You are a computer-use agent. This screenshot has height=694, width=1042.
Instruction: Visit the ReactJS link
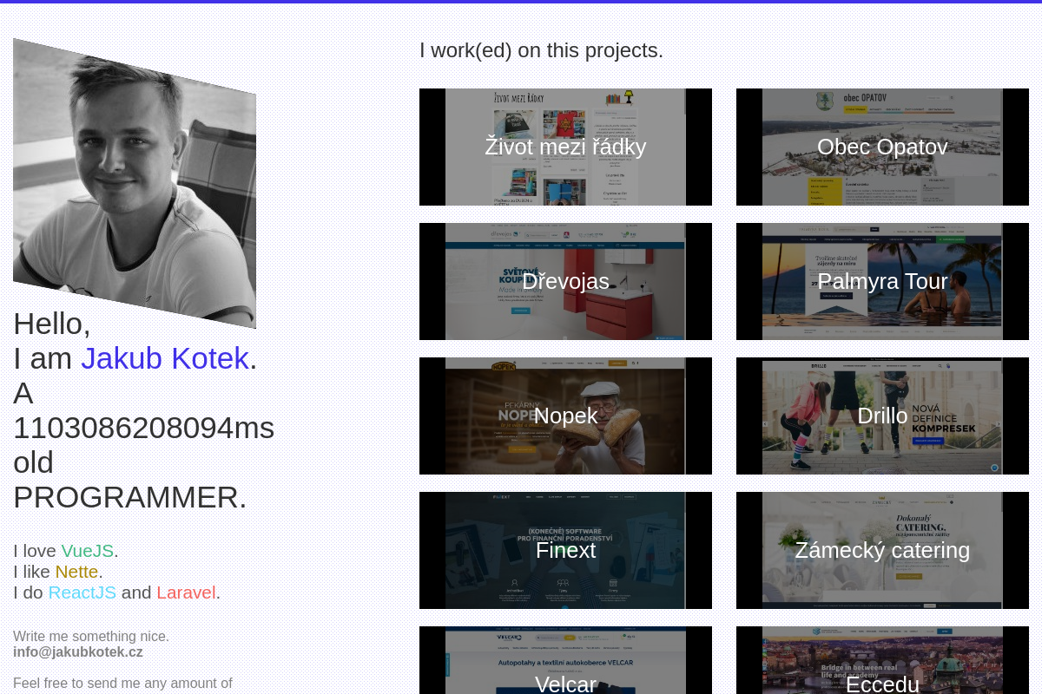[x=82, y=593]
